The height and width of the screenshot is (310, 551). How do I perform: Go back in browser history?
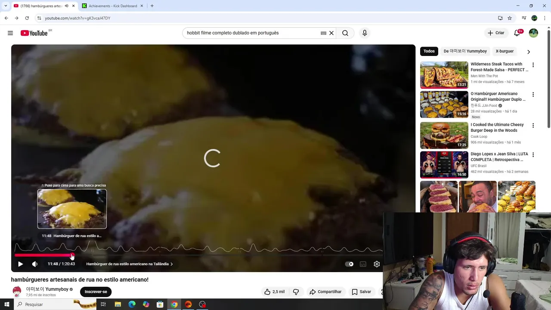pyautogui.click(x=6, y=18)
